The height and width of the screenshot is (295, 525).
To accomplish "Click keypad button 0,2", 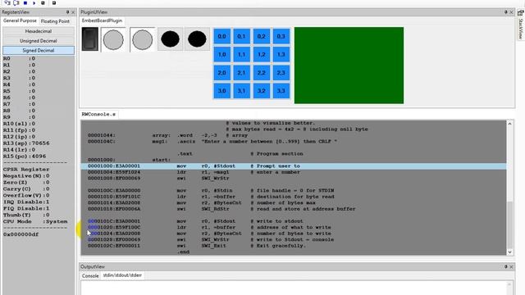I will coord(261,36).
